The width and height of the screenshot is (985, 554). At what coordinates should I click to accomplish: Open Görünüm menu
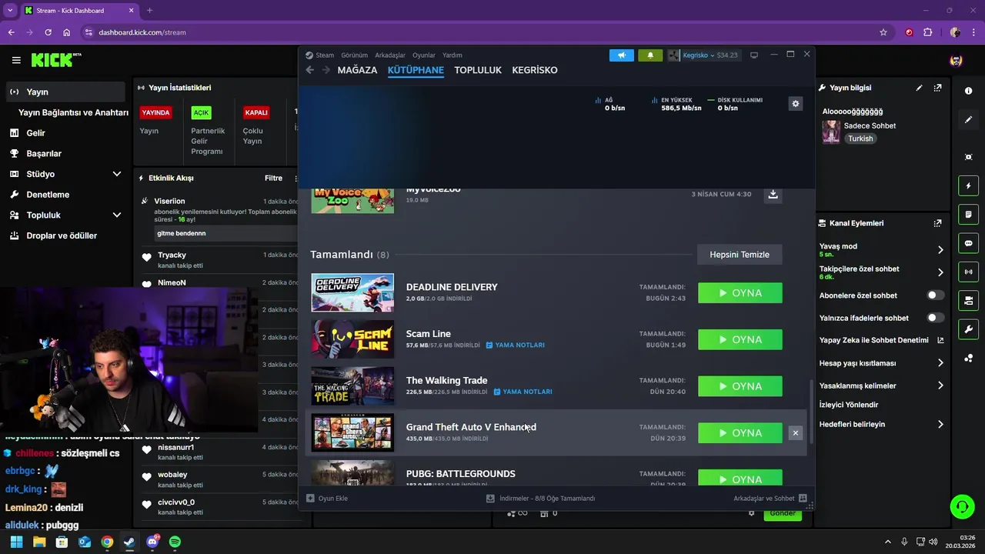point(355,55)
